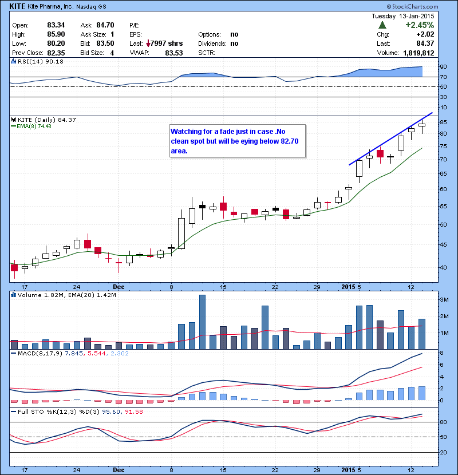The width and height of the screenshot is (458, 475).
Task: Click the KITE (Daily) 84.37 chart label
Action: click(x=47, y=120)
